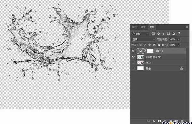The image size is (192, 124).
Task: Filter layers by type (T) icon
Action: (164, 34)
